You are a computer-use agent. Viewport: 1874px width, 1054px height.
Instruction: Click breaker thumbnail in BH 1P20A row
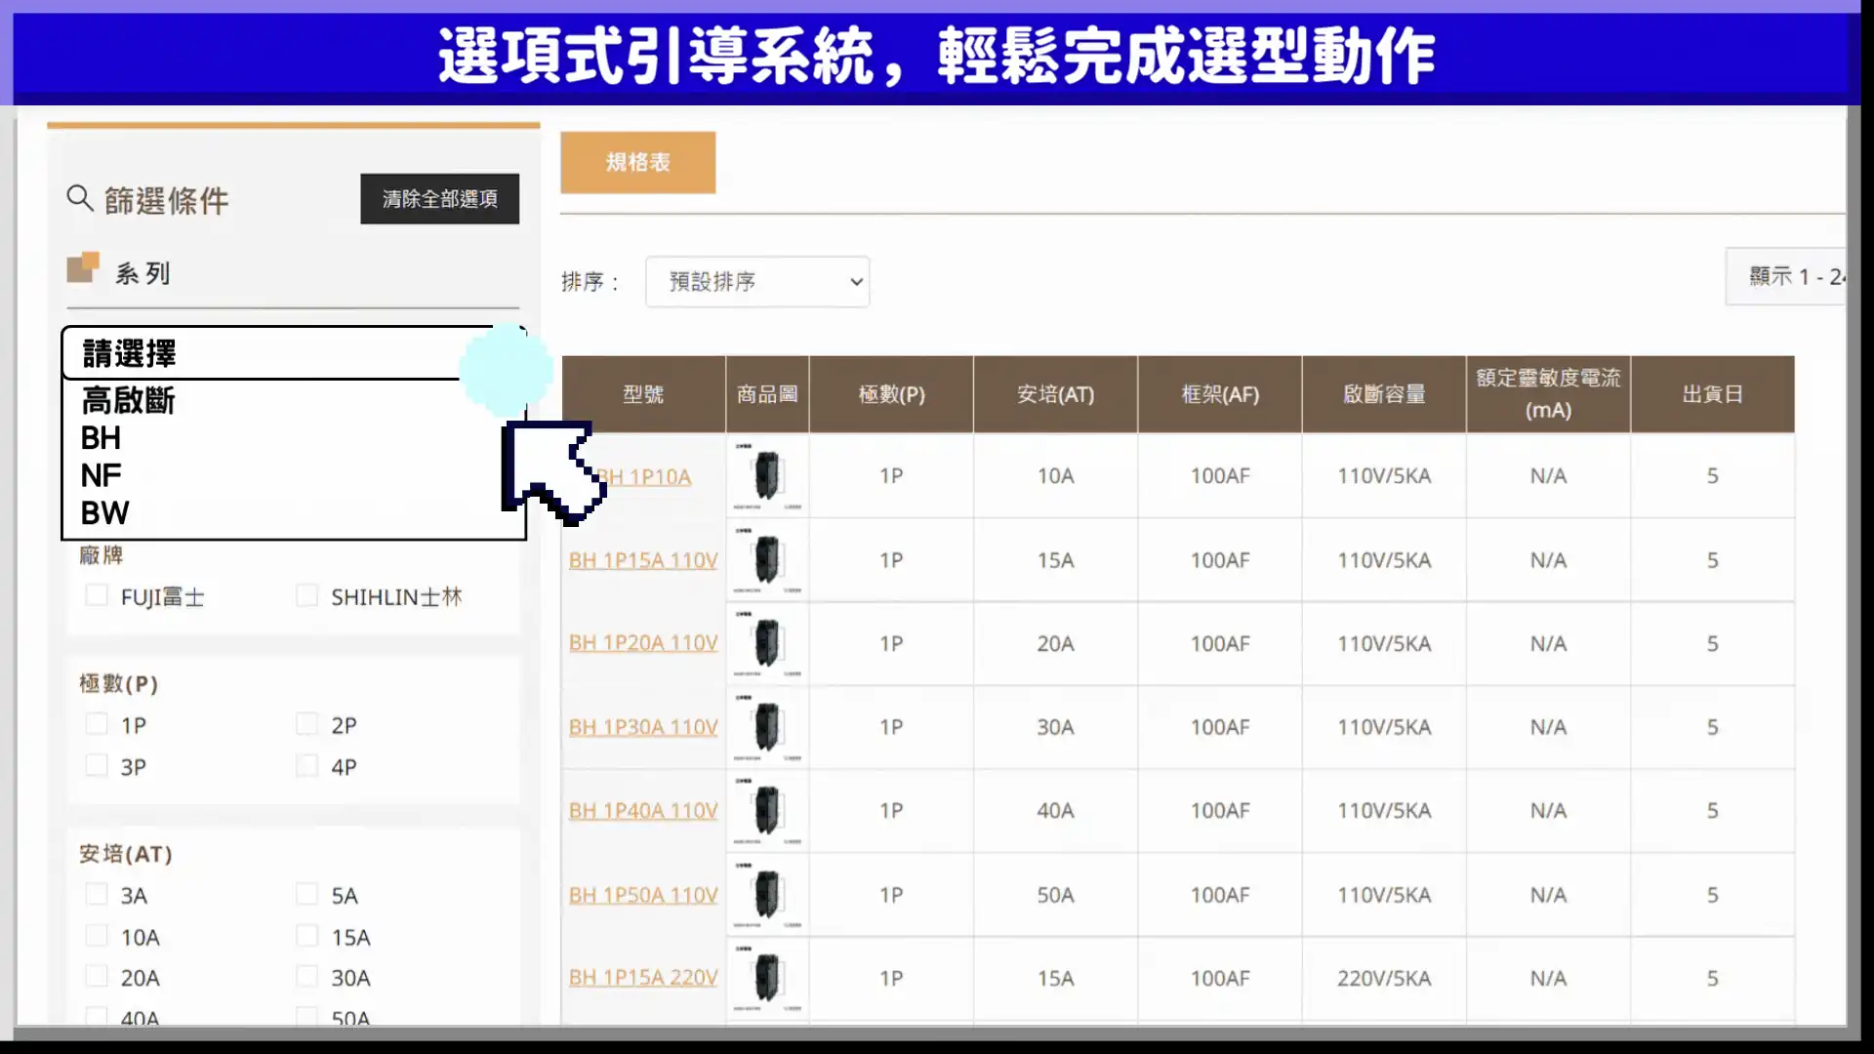[x=767, y=644]
